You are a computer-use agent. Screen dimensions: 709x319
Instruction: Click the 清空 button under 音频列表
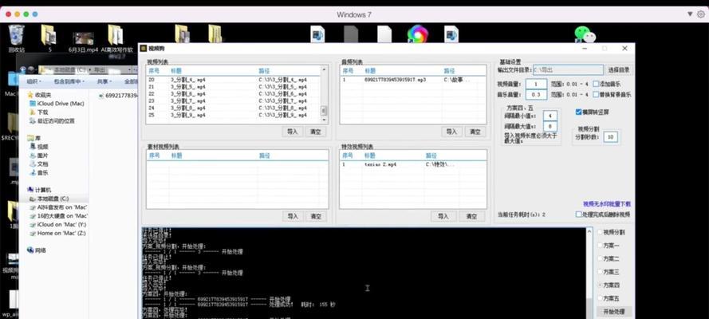[x=475, y=132]
